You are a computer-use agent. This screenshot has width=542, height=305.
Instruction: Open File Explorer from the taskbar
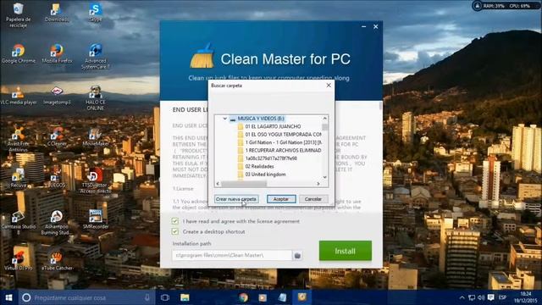point(185,297)
